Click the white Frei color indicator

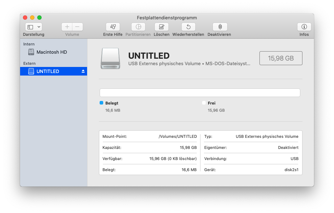tap(204, 103)
